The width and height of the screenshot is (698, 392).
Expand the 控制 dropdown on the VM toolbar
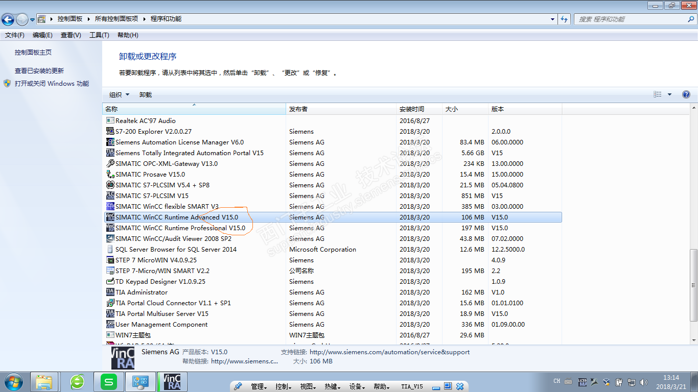click(284, 387)
